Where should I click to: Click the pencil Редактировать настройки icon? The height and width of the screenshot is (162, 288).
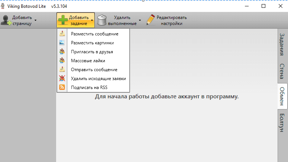[151, 20]
